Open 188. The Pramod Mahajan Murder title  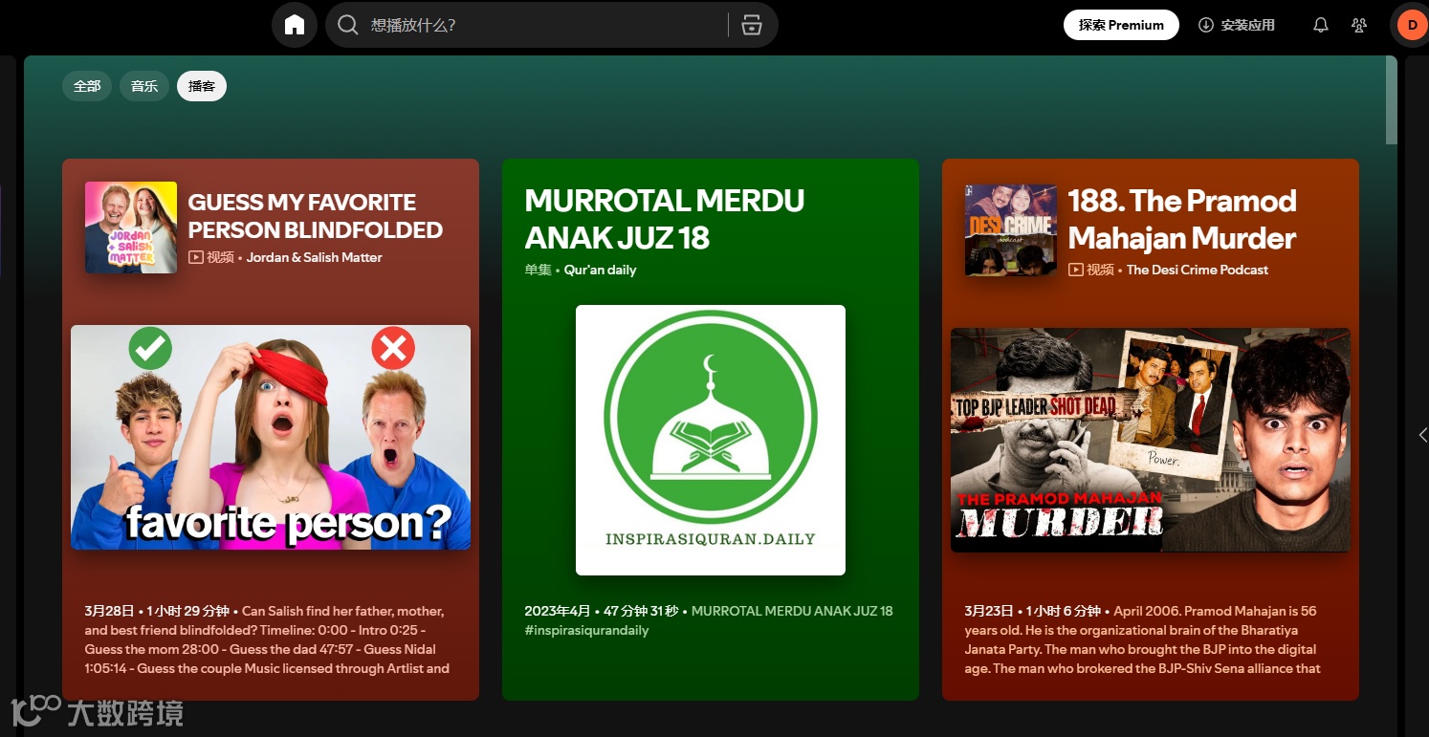point(1182,219)
